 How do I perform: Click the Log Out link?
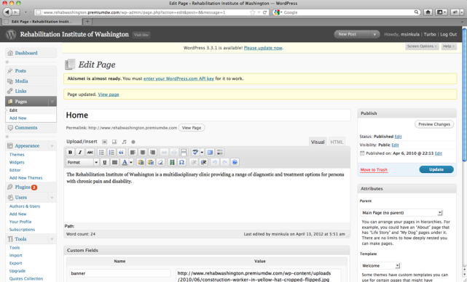[449, 34]
